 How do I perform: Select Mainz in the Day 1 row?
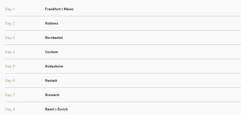coord(69,9)
